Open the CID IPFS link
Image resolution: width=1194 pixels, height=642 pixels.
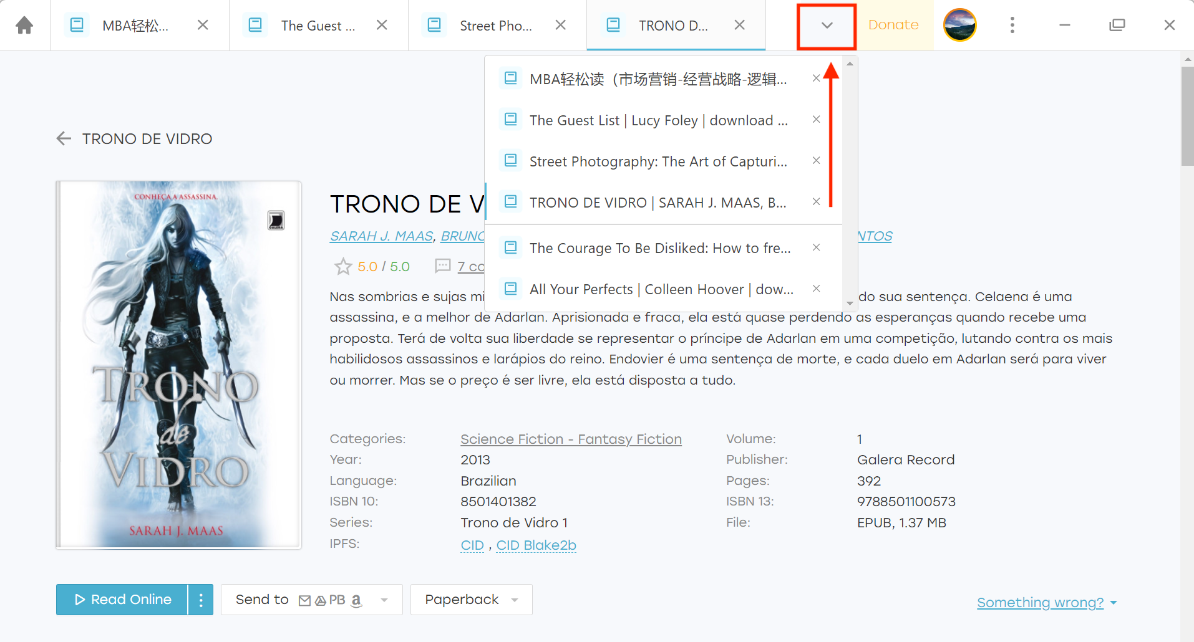(x=472, y=545)
